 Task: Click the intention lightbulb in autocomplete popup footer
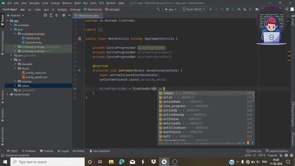[248, 143]
